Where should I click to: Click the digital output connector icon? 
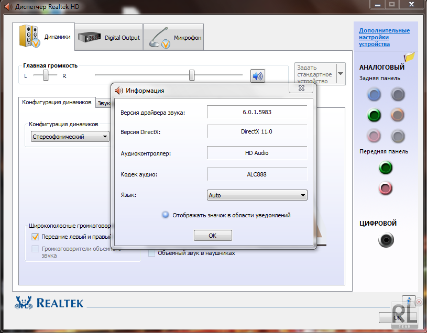(x=386, y=240)
